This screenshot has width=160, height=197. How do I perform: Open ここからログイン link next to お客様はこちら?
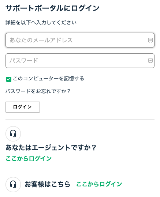pyautogui.click(x=99, y=184)
